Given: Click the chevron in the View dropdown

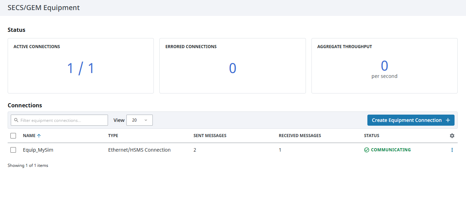Looking at the screenshot, I should pyautogui.click(x=146, y=120).
